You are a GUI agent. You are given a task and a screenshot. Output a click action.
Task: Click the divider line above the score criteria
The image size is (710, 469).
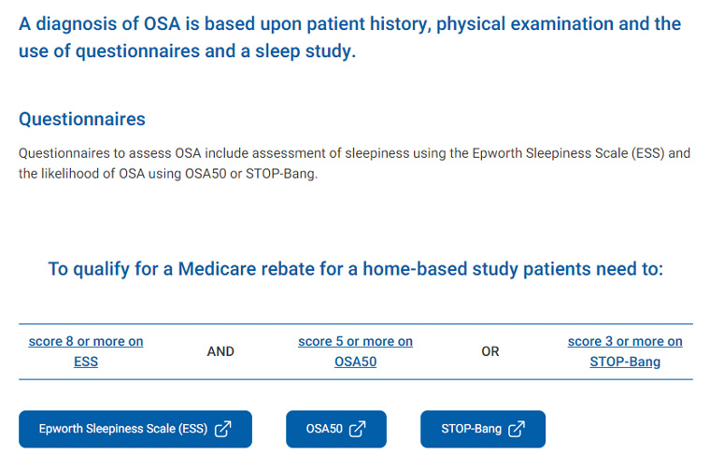(x=355, y=323)
